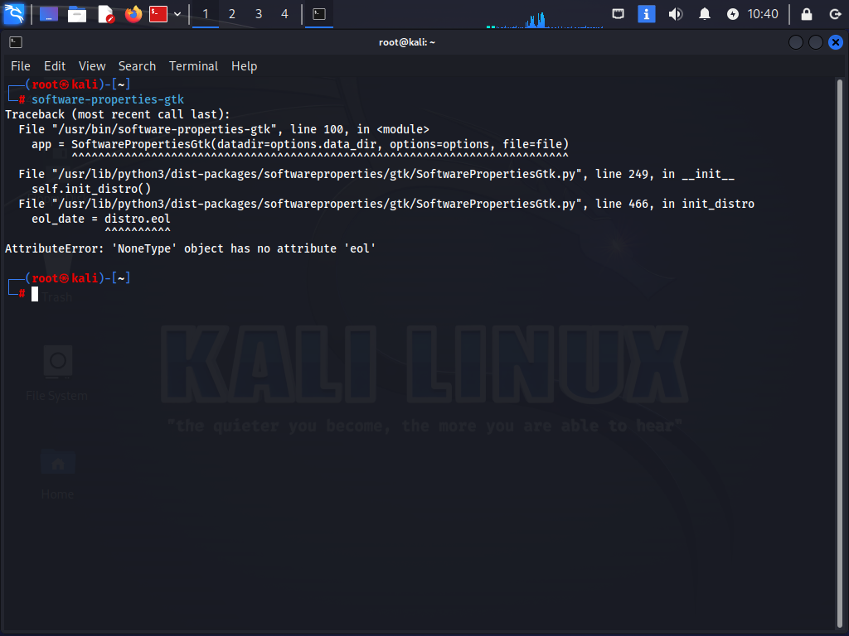Maximize the root@kali terminal window
Viewport: 849px width, 636px height.
coord(816,42)
